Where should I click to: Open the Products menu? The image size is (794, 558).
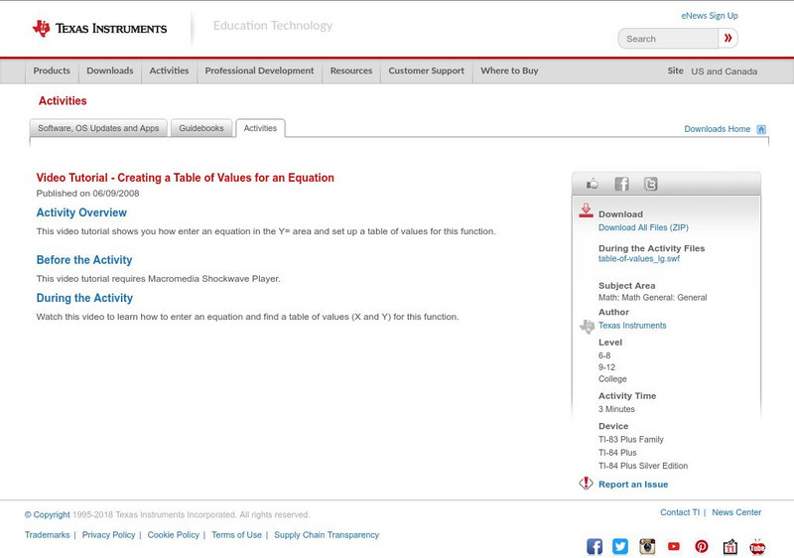click(x=52, y=70)
